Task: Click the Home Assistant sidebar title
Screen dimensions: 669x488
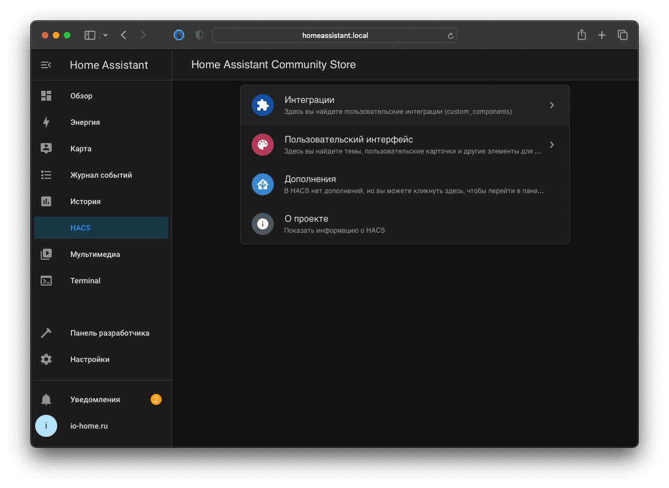Action: tap(109, 65)
